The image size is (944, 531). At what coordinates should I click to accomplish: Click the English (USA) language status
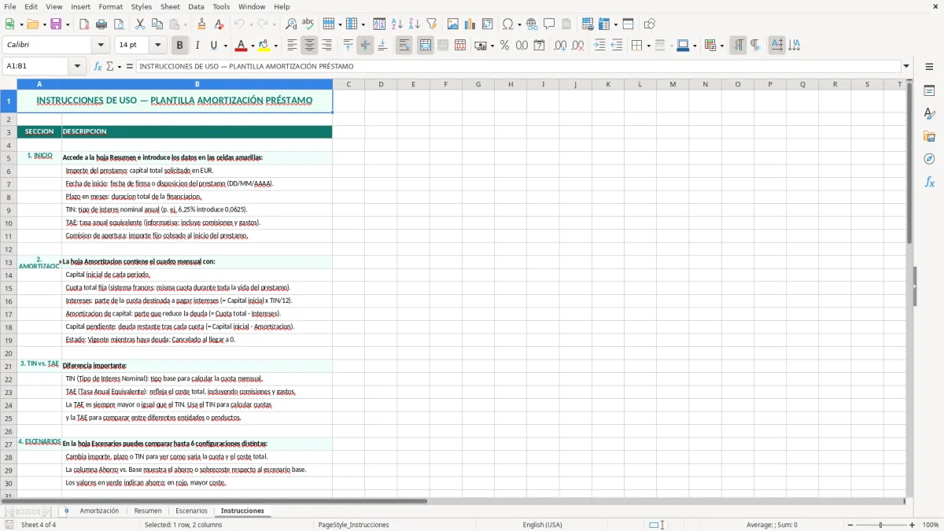tap(542, 525)
